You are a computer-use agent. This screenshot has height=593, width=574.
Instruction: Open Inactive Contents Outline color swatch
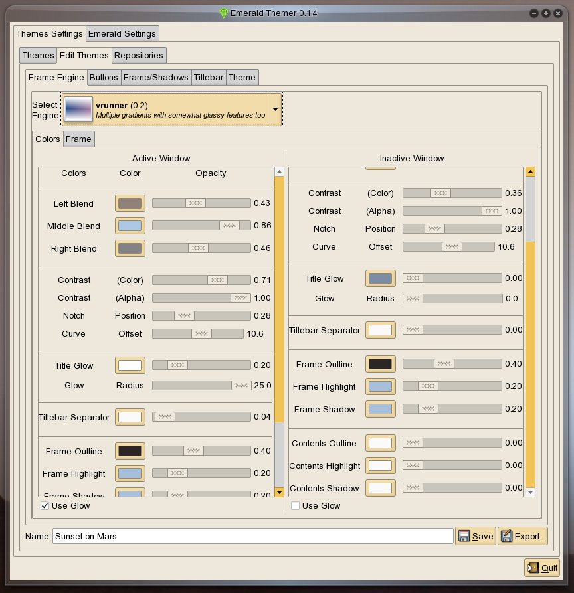tap(380, 442)
